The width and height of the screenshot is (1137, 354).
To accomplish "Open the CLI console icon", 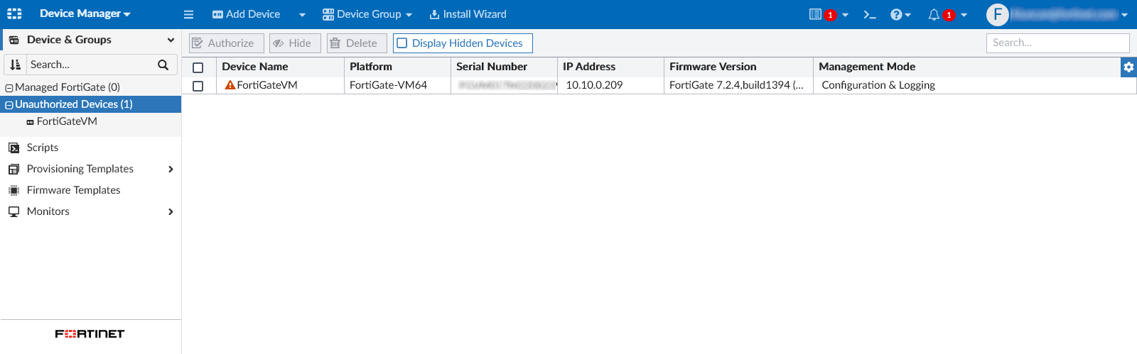I will pyautogui.click(x=869, y=14).
